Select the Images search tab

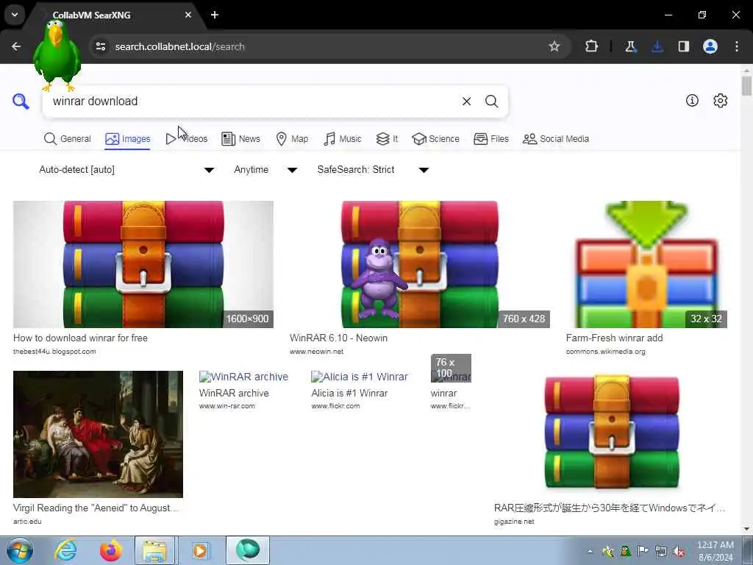(x=128, y=139)
